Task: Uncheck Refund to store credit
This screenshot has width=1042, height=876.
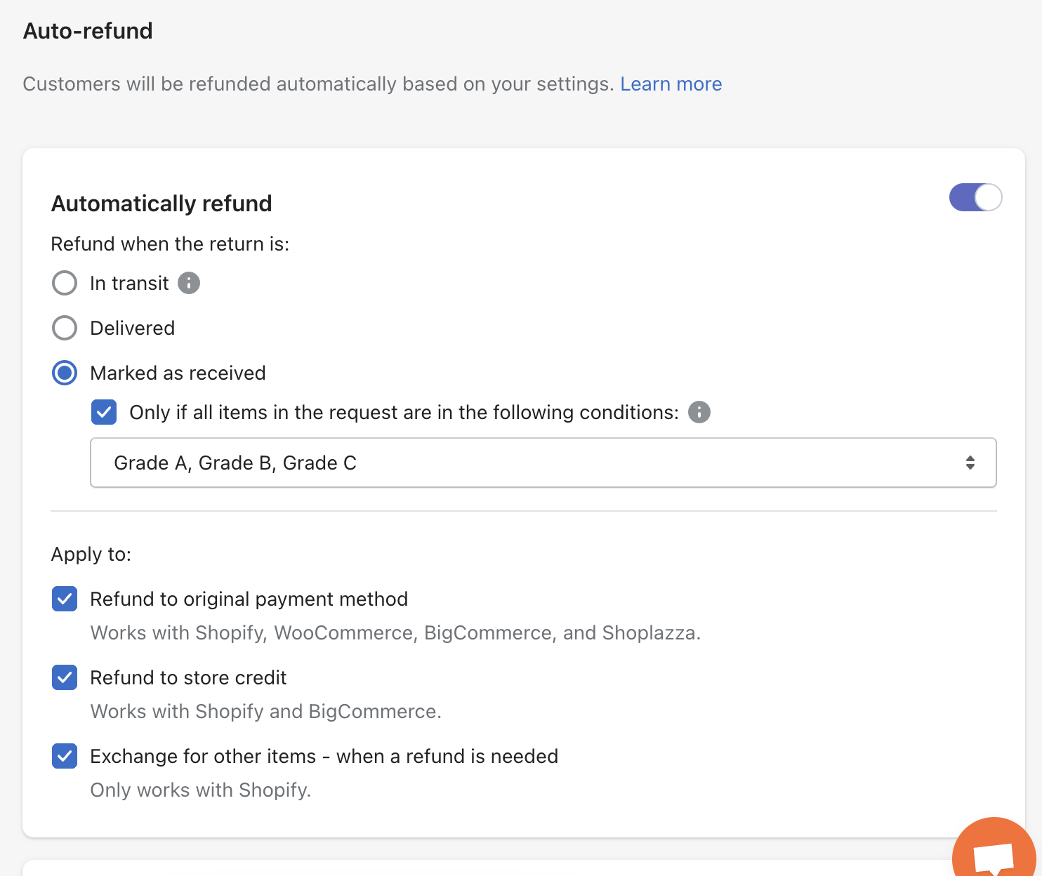Action: (x=65, y=677)
